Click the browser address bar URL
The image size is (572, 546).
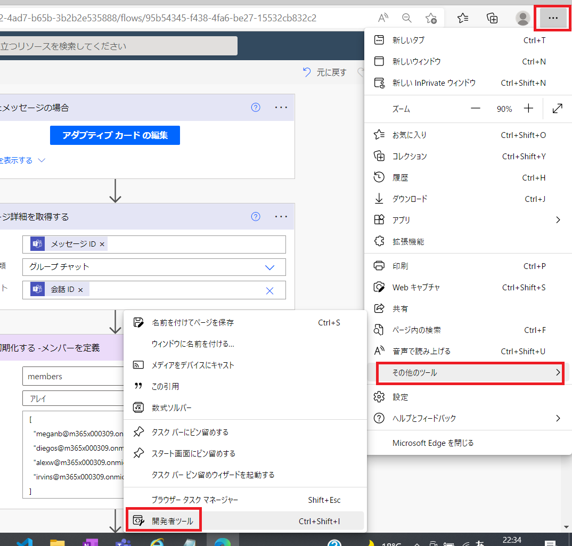point(158,18)
